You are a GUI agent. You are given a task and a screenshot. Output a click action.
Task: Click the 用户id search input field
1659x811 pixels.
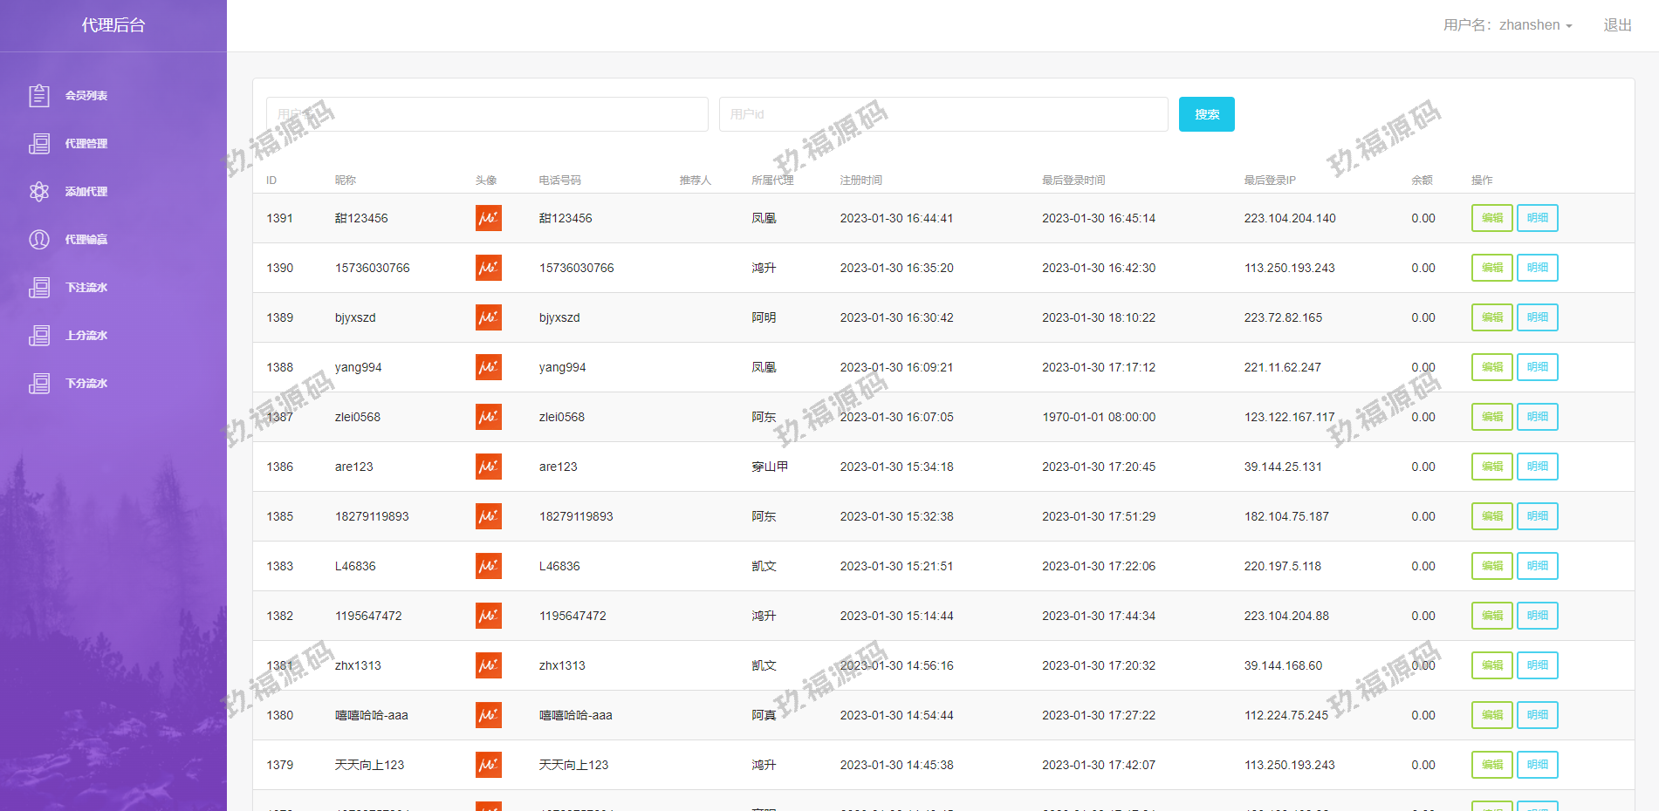pyautogui.click(x=943, y=114)
